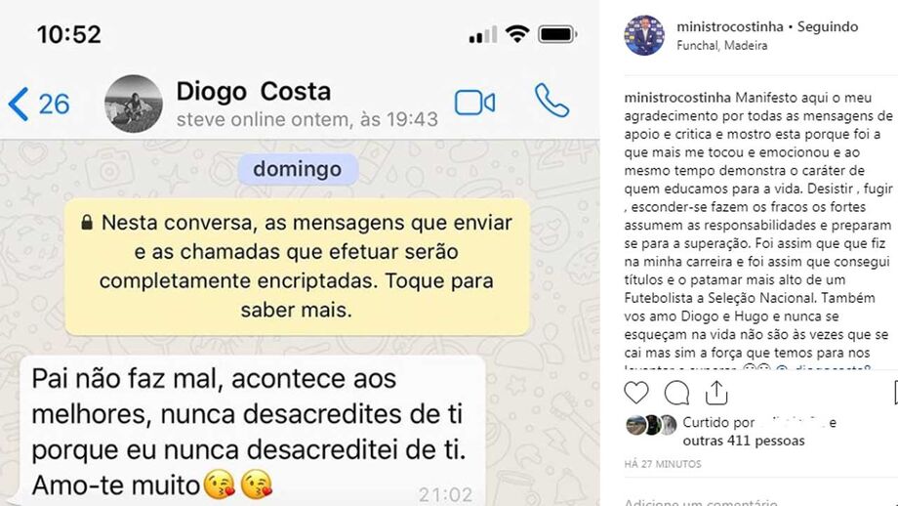
Task: Share the post with the upload arrow icon
Action: 716,393
